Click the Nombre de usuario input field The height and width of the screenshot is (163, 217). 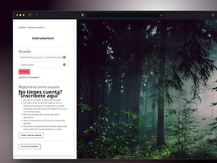43,57
